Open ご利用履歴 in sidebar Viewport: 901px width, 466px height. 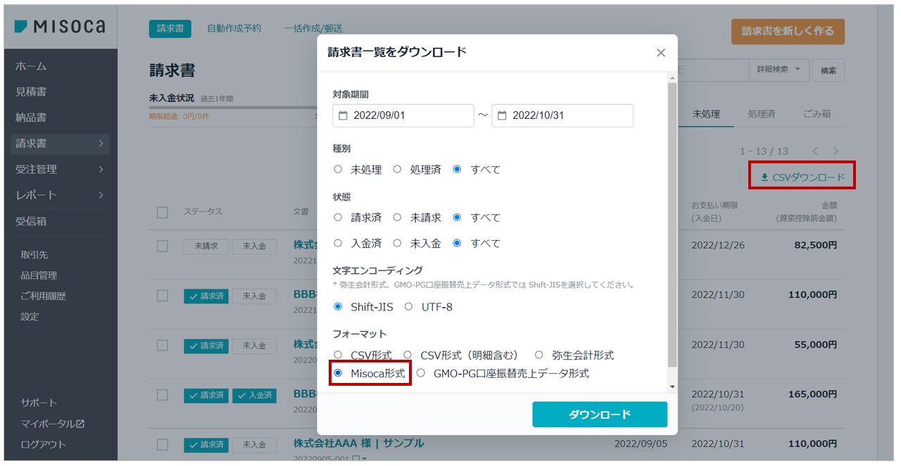click(x=44, y=296)
